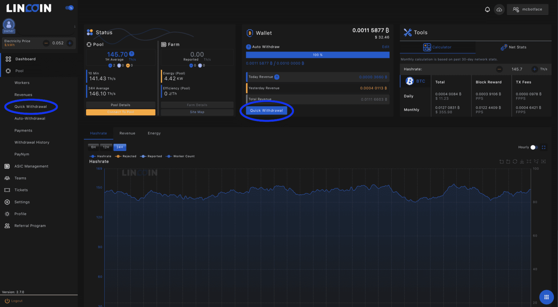Download the hashrate chart data
Viewport: 558px width, 307px height.
click(522, 161)
